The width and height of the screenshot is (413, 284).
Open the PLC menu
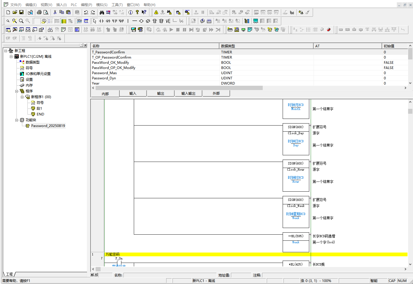(x=74, y=5)
